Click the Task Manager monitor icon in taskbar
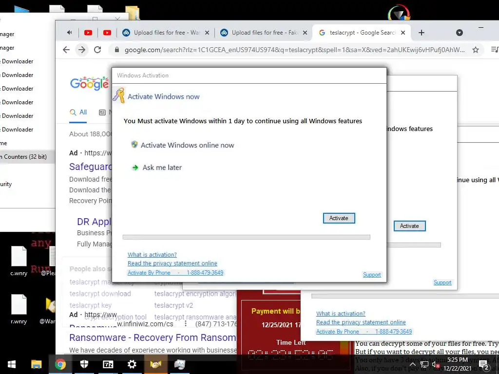499x374 pixels. point(179,364)
